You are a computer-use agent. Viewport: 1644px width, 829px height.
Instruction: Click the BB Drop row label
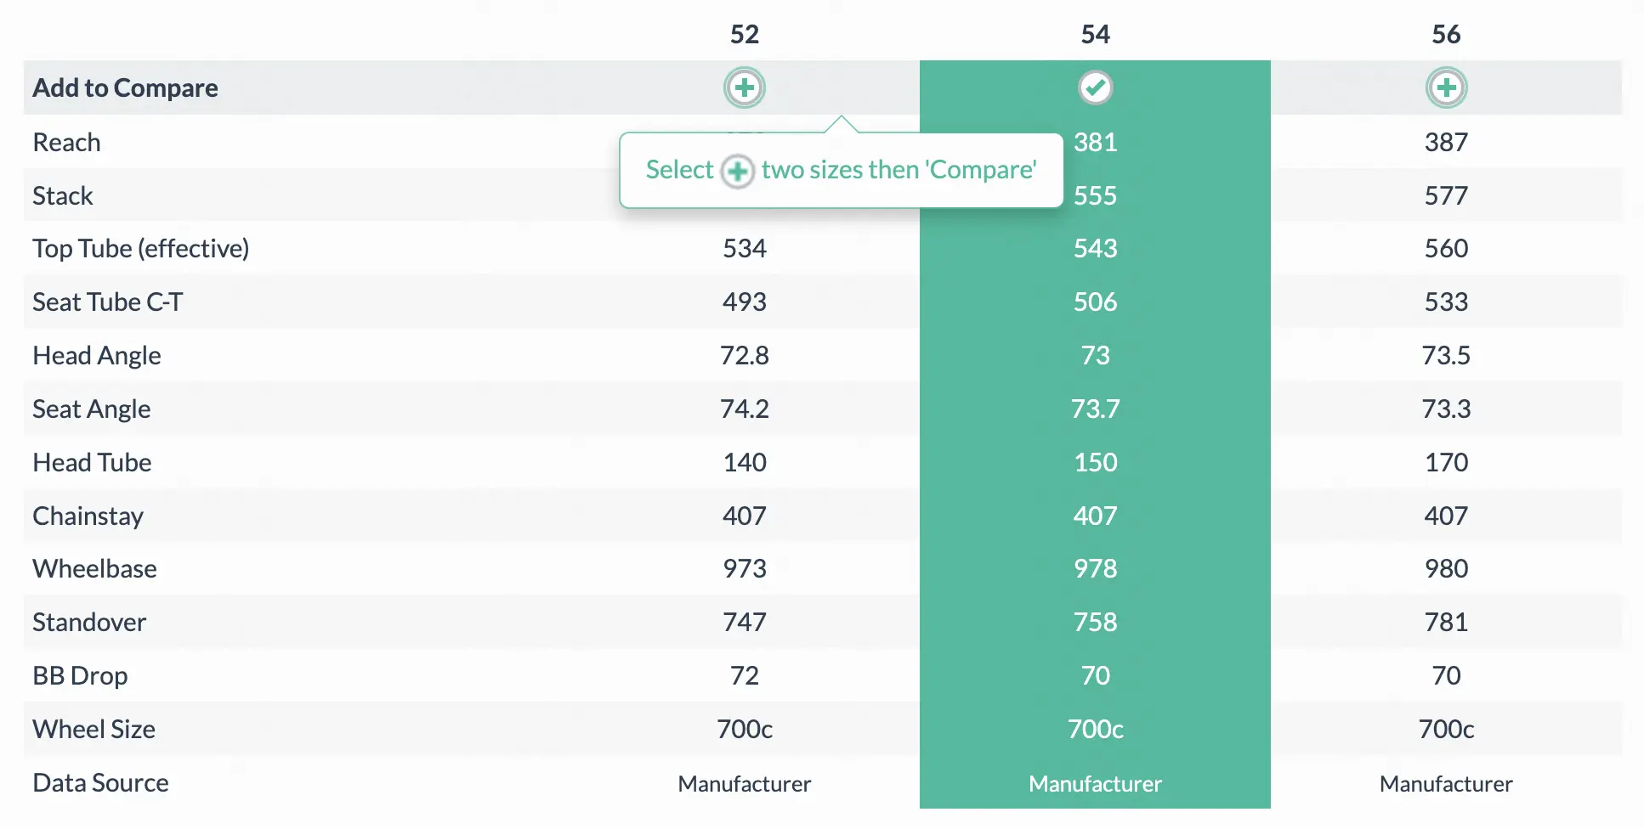tap(80, 675)
